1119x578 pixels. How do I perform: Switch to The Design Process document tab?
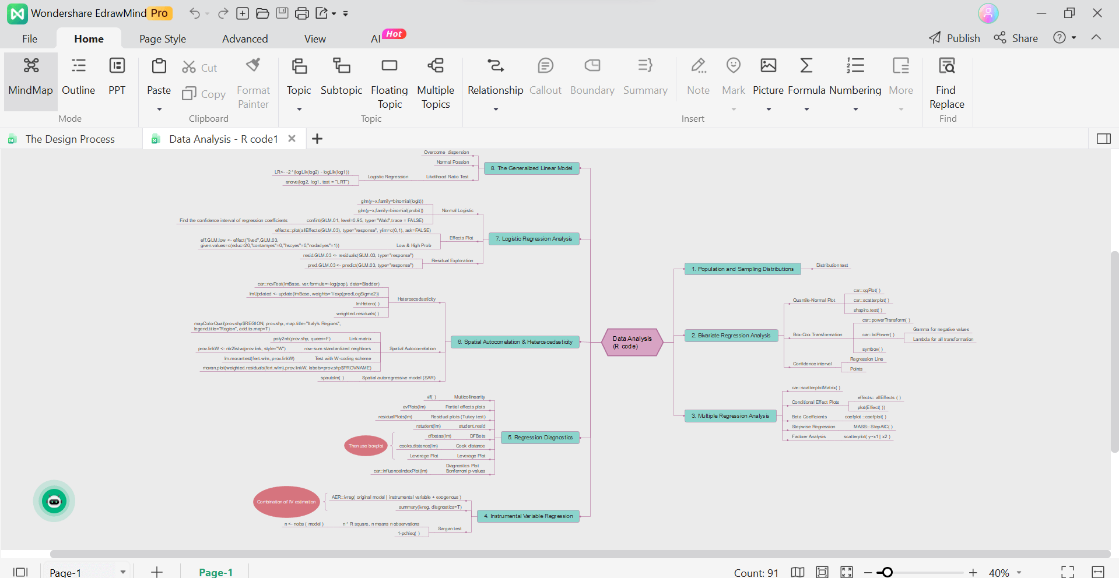70,139
